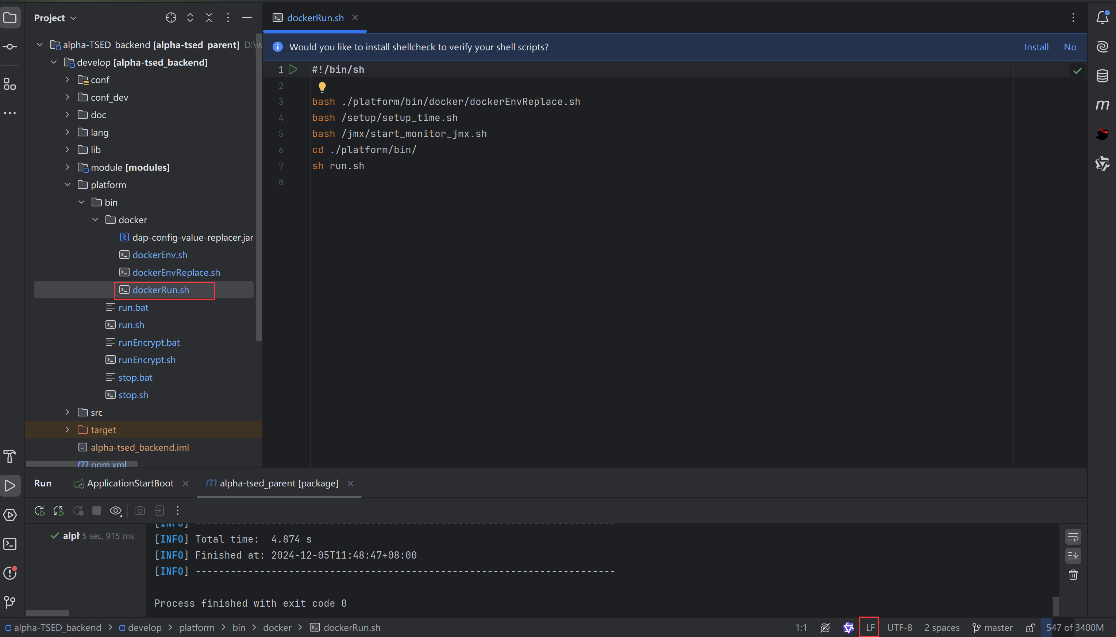This screenshot has width=1116, height=637.
Task: Click the 1:1 caret position indicator
Action: tap(801, 628)
